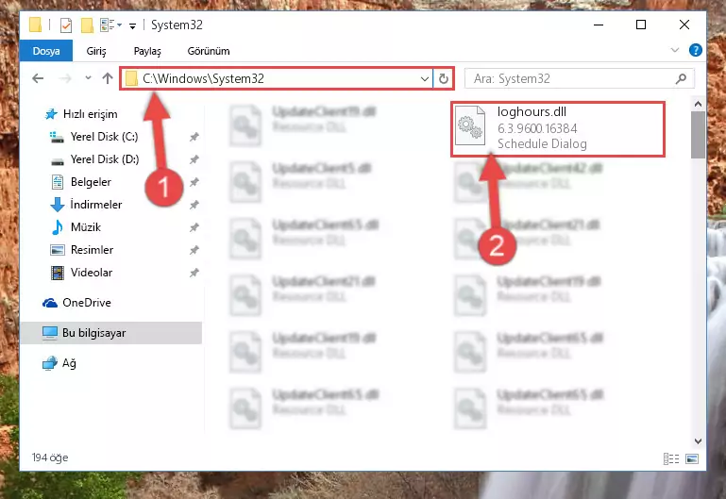The height and width of the screenshot is (499, 726).
Task: Click the pin icon next to Belgeler
Action: point(194,182)
